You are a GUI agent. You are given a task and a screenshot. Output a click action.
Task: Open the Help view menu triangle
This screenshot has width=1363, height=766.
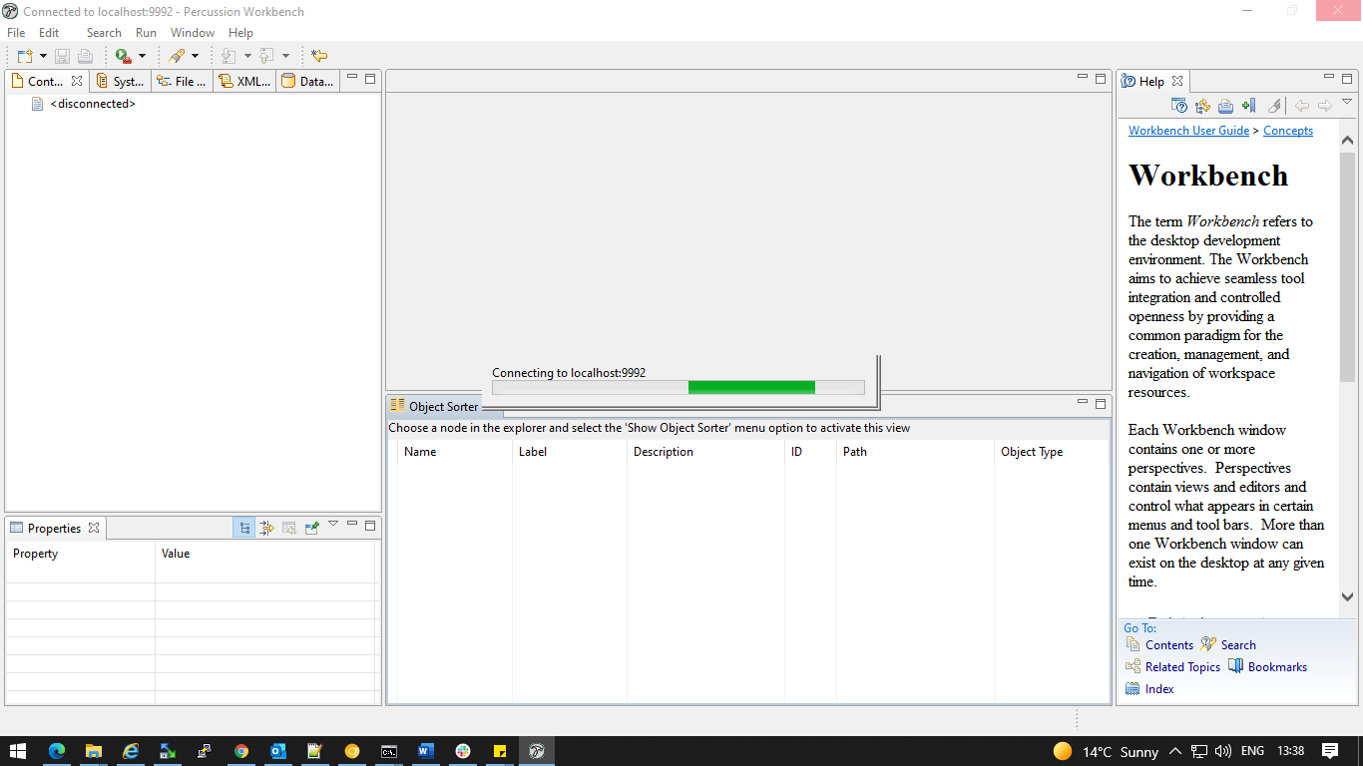pyautogui.click(x=1347, y=101)
